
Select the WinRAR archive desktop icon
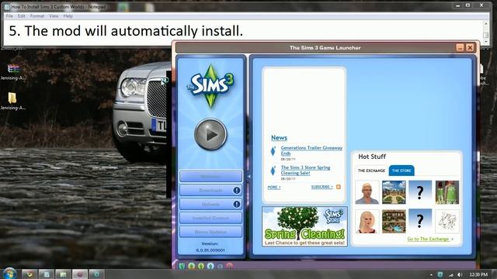13,72
